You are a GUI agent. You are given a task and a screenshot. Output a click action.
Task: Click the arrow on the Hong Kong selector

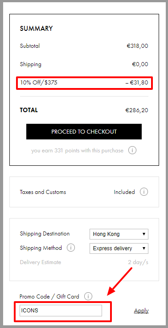pyautogui.click(x=144, y=234)
